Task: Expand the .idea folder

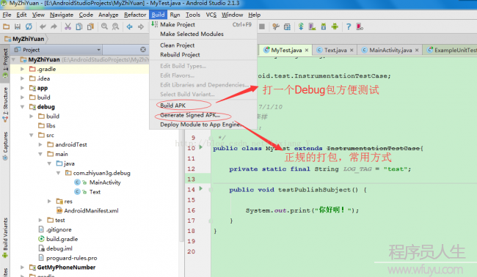Action: [x=22, y=78]
